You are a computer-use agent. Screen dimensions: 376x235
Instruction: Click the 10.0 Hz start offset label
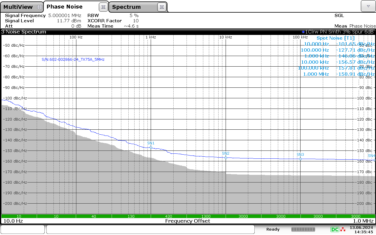click(x=12, y=221)
